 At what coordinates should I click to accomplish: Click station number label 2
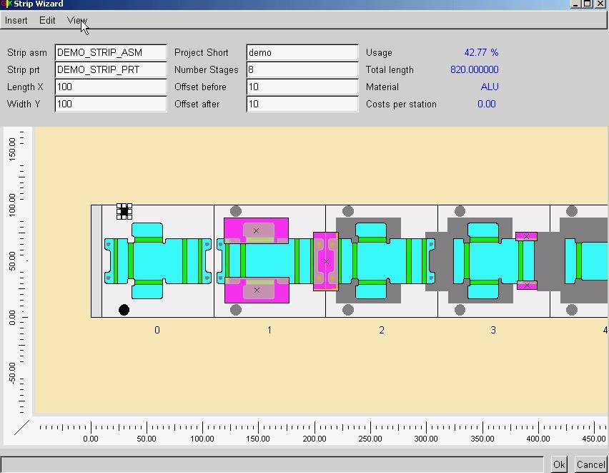pyautogui.click(x=382, y=331)
